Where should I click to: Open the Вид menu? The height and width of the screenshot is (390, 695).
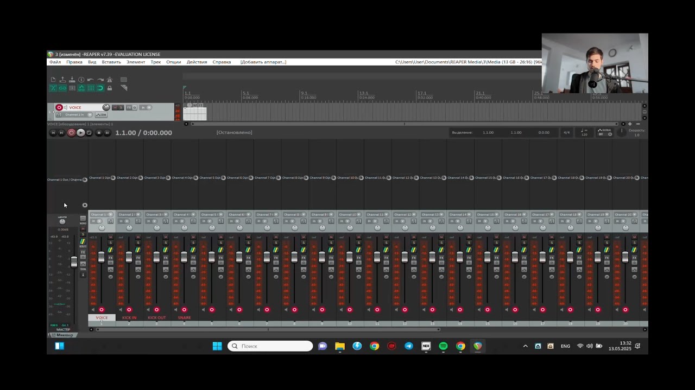point(92,62)
